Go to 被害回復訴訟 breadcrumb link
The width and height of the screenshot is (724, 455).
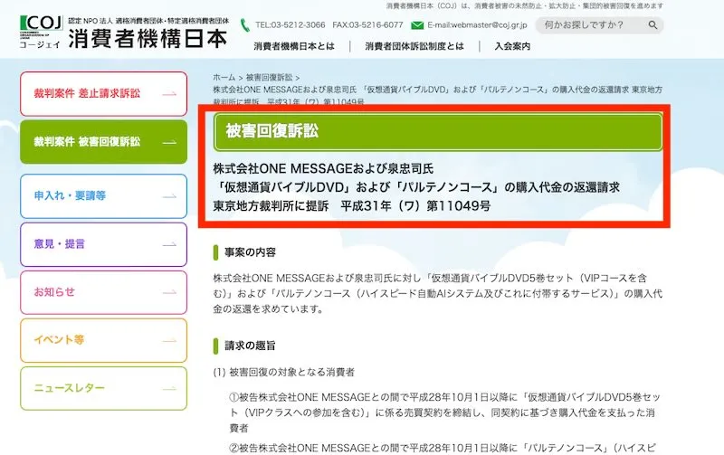coord(269,77)
